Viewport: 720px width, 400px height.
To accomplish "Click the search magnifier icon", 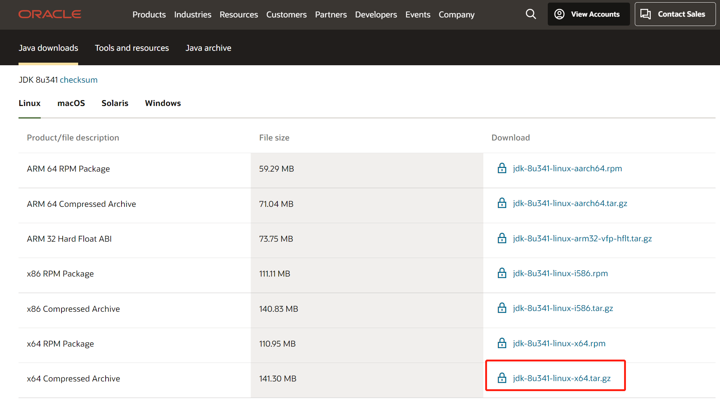I will point(531,14).
